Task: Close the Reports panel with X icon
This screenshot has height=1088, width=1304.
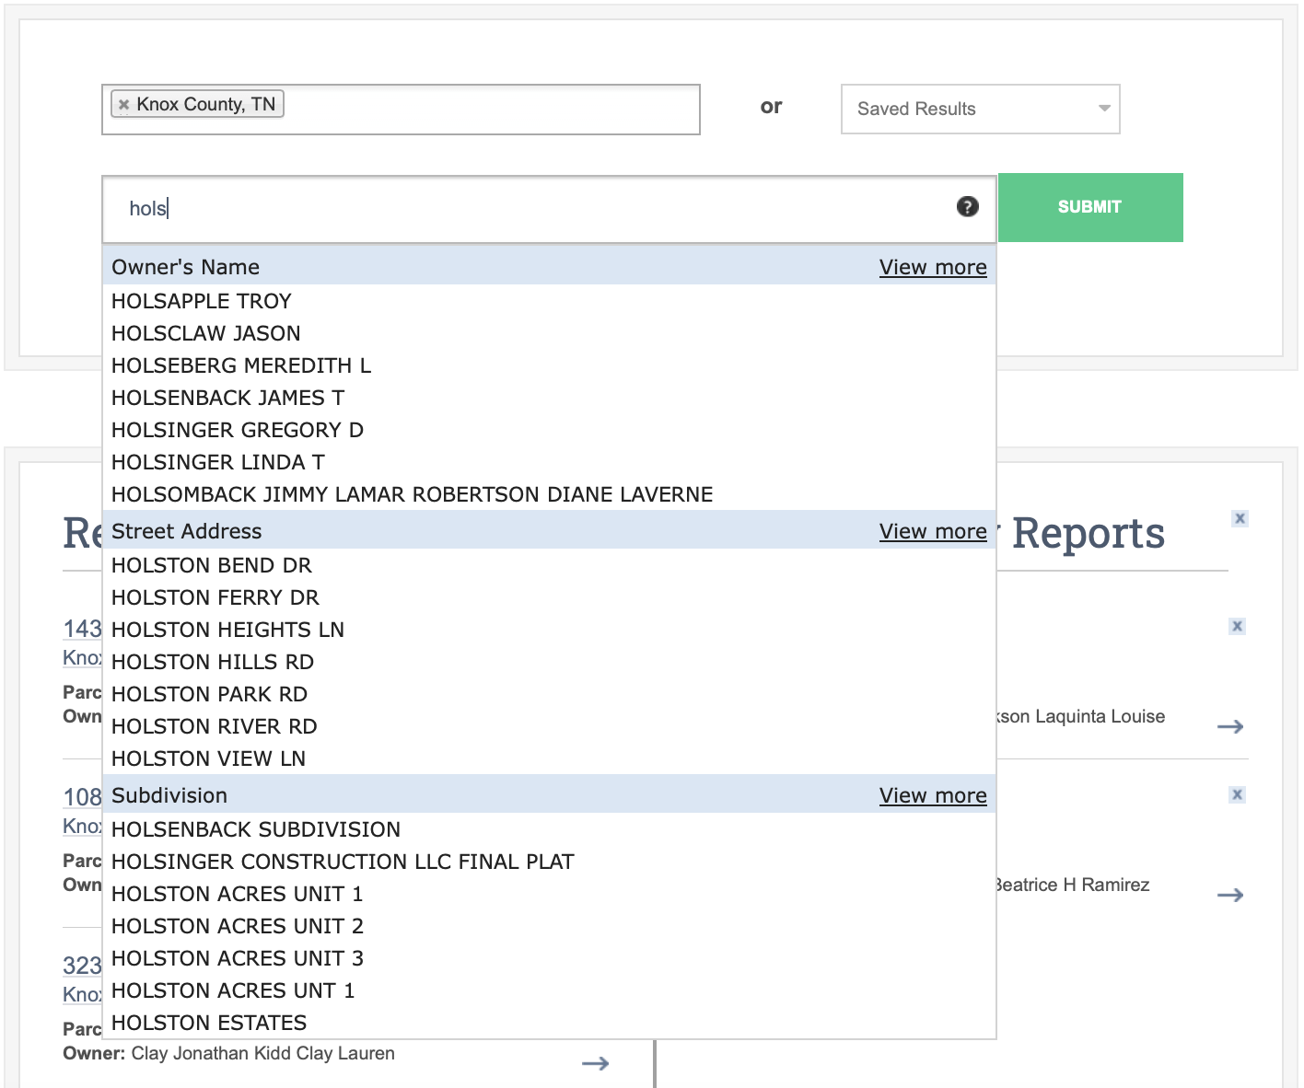Action: (x=1240, y=519)
